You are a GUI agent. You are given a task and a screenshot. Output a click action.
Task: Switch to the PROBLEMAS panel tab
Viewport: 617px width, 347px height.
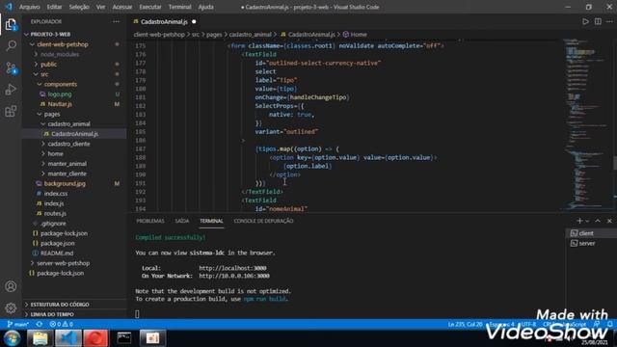coord(150,221)
